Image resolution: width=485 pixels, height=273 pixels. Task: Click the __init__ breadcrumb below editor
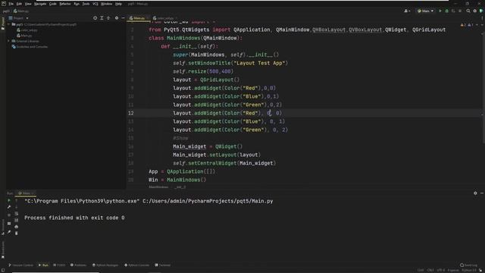click(x=180, y=187)
